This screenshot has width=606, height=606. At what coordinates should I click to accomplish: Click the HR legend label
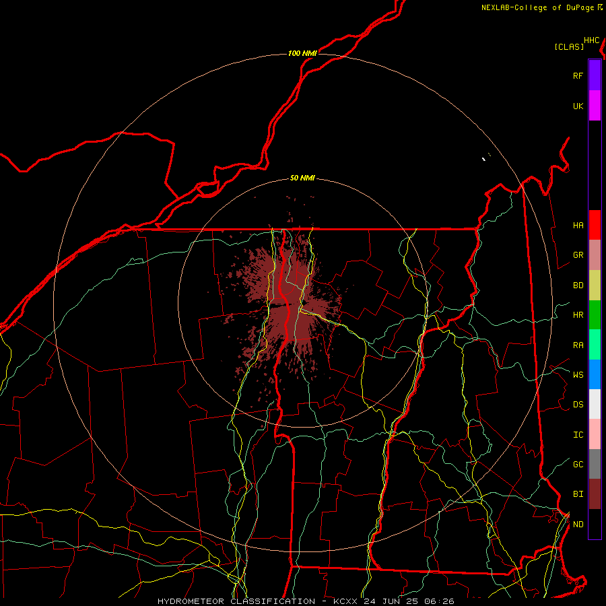(x=578, y=315)
